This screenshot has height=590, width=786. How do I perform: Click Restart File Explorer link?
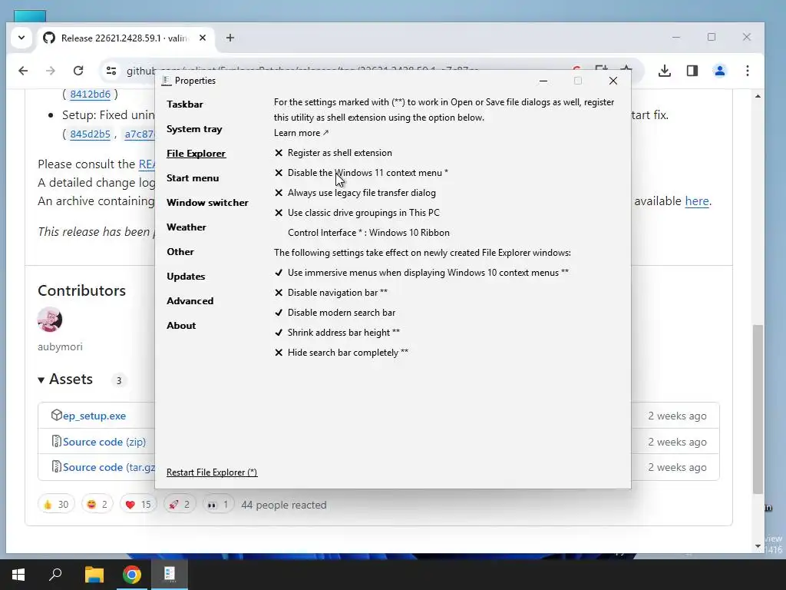(212, 472)
